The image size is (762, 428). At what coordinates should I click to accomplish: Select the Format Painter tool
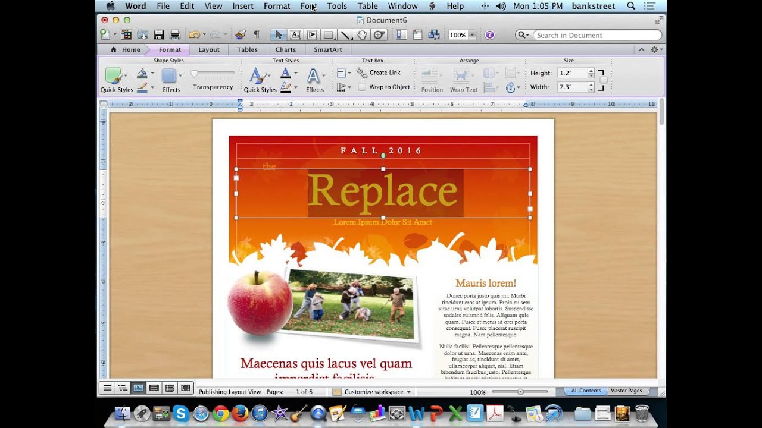tap(240, 34)
